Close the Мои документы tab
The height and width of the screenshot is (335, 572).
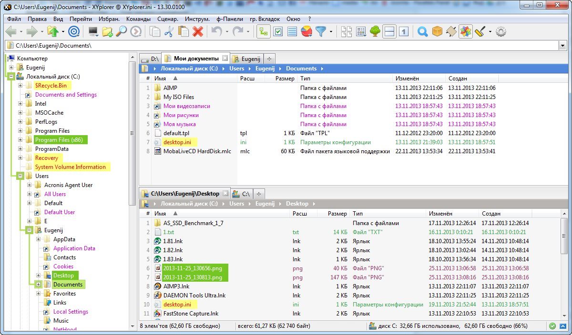tap(225, 58)
